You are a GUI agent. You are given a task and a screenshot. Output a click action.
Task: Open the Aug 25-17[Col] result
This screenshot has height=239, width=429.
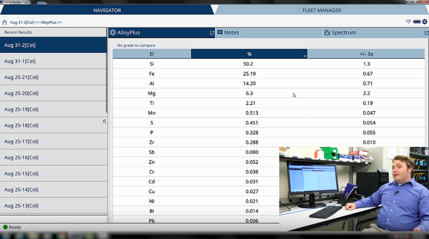click(53, 141)
